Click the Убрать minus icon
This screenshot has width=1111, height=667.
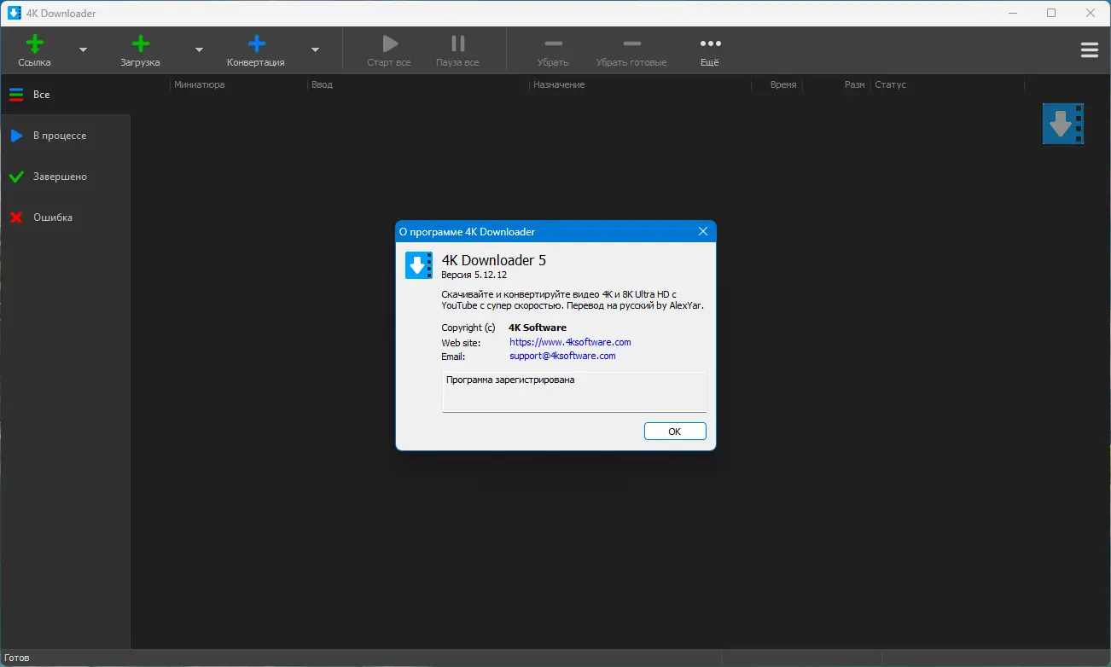[x=553, y=43]
